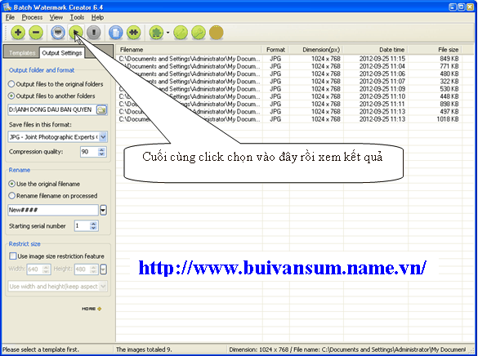The image size is (478, 356).
Task: Click the status text 'The images totaled 9.'
Action: (x=144, y=349)
